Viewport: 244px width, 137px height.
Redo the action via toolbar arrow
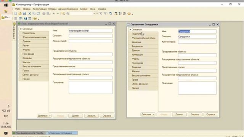click(x=58, y=14)
